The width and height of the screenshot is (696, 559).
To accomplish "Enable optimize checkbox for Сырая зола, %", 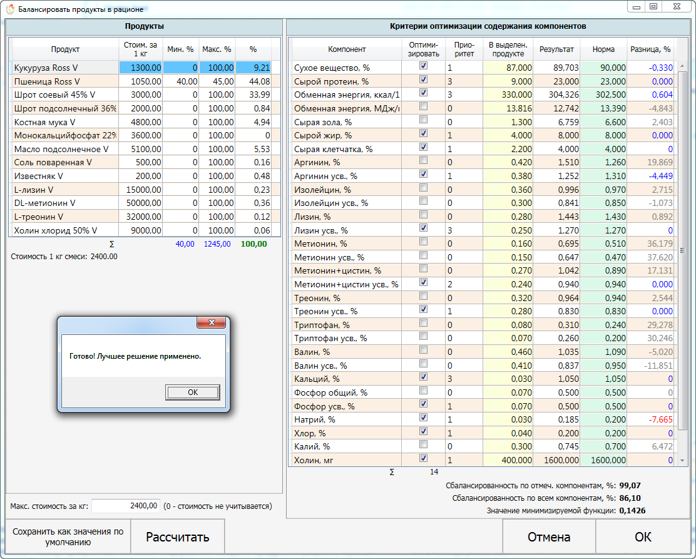I will [x=424, y=120].
